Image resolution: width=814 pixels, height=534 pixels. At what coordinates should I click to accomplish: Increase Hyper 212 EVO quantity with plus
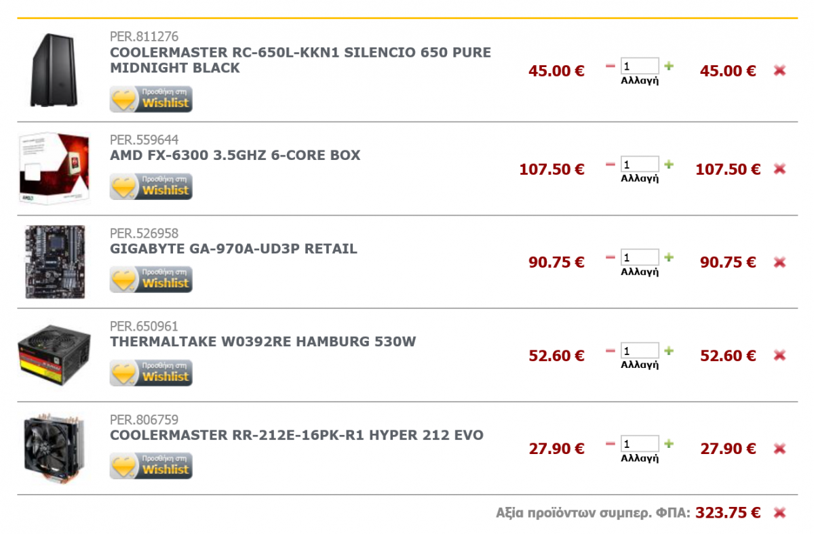[x=669, y=444]
